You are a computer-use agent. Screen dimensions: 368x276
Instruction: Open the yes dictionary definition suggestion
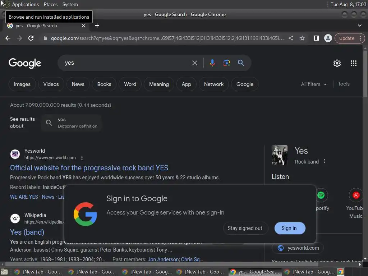pos(72,123)
